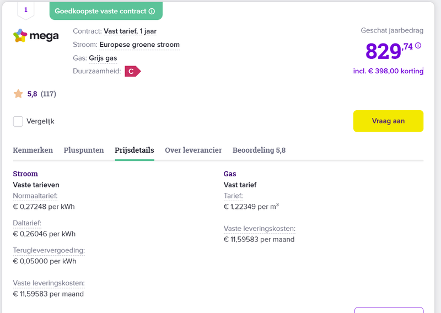Click the info icon next to Goedkoopste vaste contract
441x313 pixels.
152,11
